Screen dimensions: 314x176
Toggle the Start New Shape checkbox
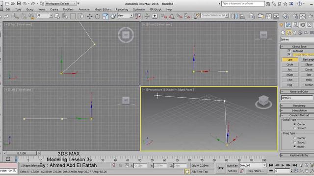pos(289,55)
